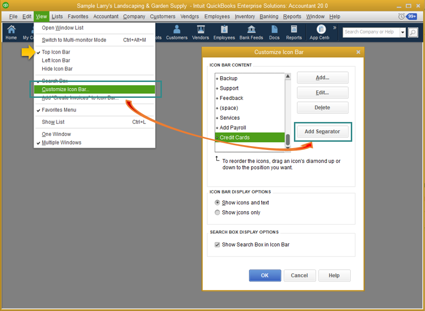Open the 99+ notifications badge
The image size is (425, 311).
[x=412, y=16]
